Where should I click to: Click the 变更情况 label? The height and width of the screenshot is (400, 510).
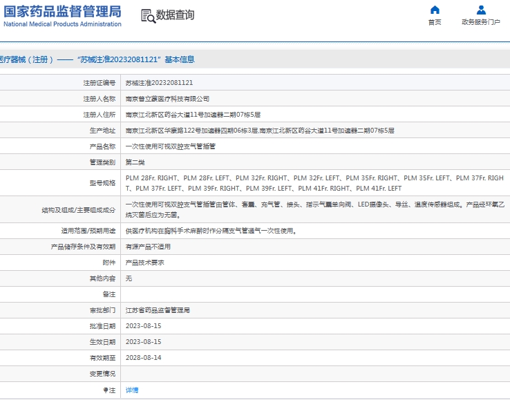[102, 374]
